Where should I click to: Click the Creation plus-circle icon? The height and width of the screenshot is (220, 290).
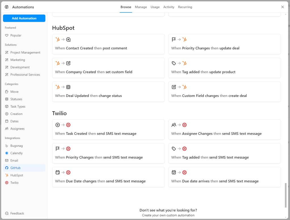coord(7,114)
